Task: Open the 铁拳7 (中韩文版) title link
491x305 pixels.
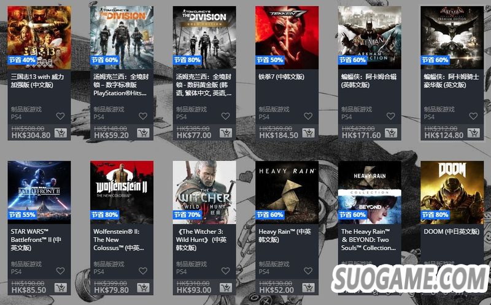Action: 281,77
